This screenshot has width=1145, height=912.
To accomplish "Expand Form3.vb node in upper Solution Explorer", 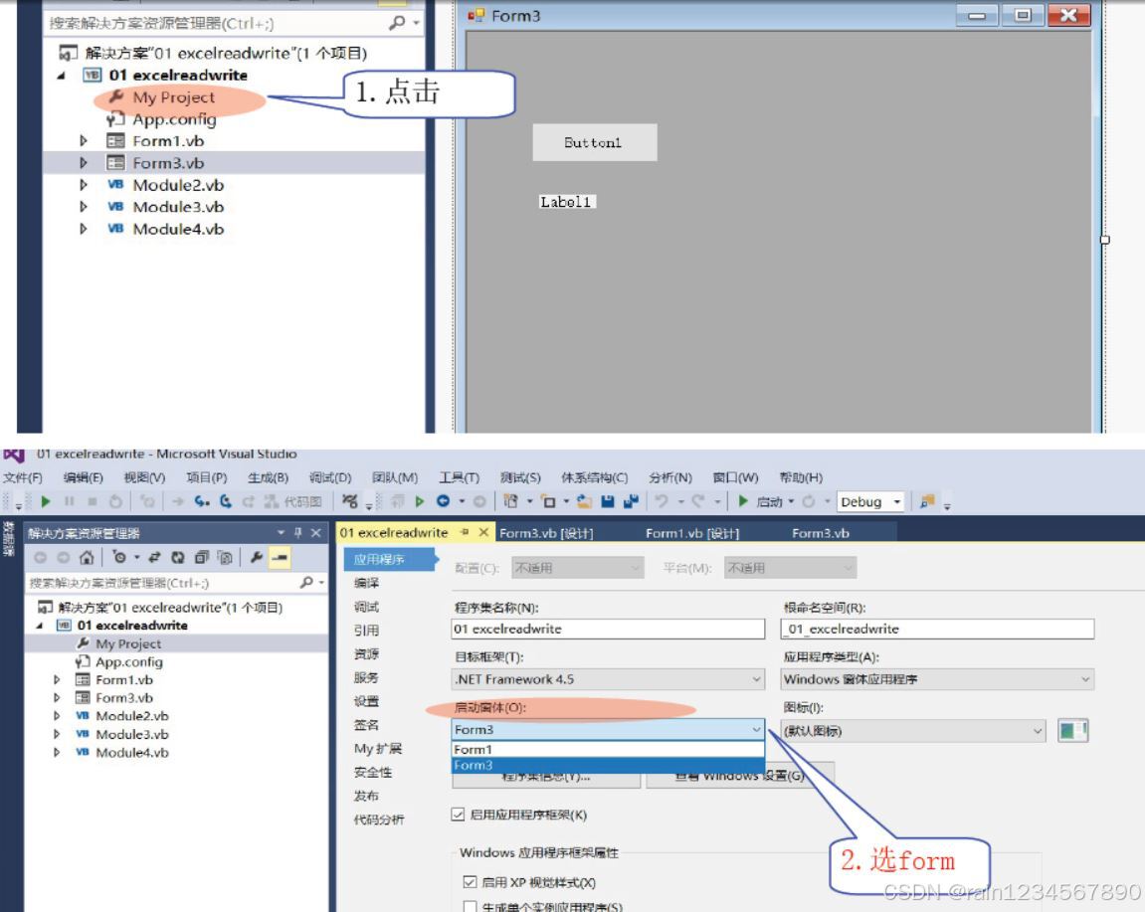I will (x=83, y=163).
